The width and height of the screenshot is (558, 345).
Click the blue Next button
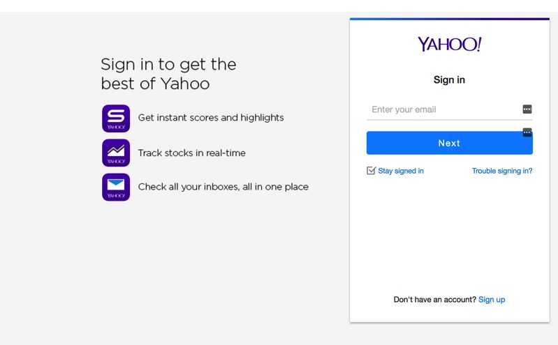[450, 143]
